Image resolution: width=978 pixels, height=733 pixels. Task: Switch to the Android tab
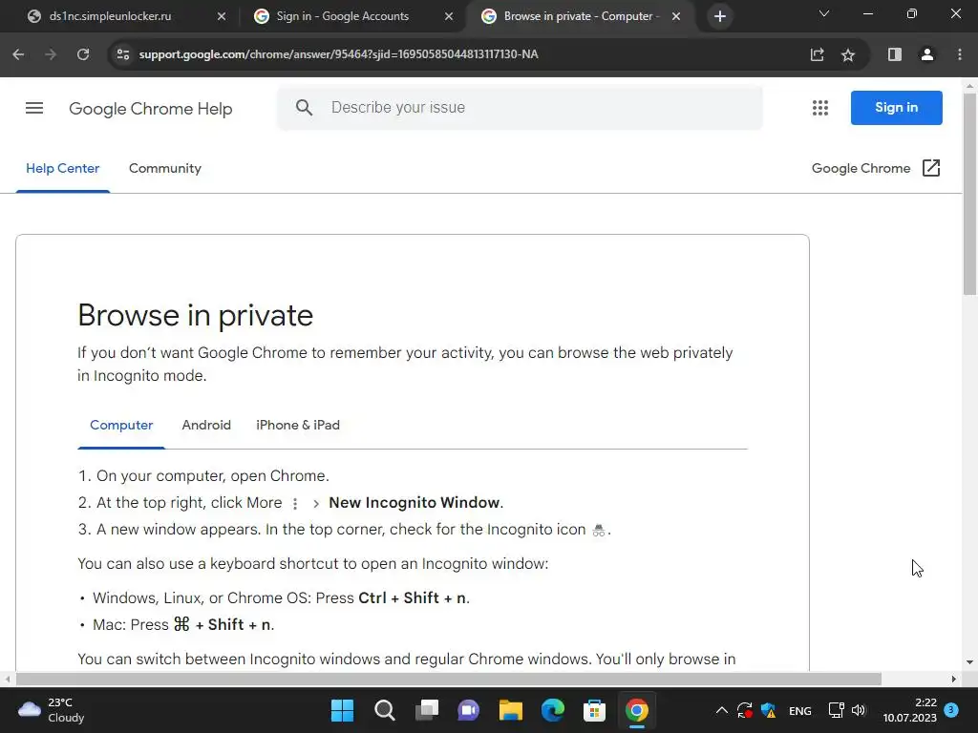point(206,425)
